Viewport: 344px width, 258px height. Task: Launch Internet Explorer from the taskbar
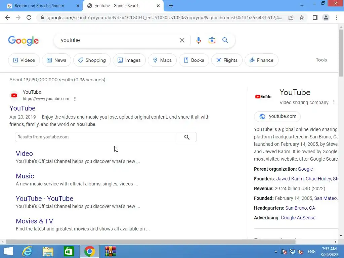point(27,251)
